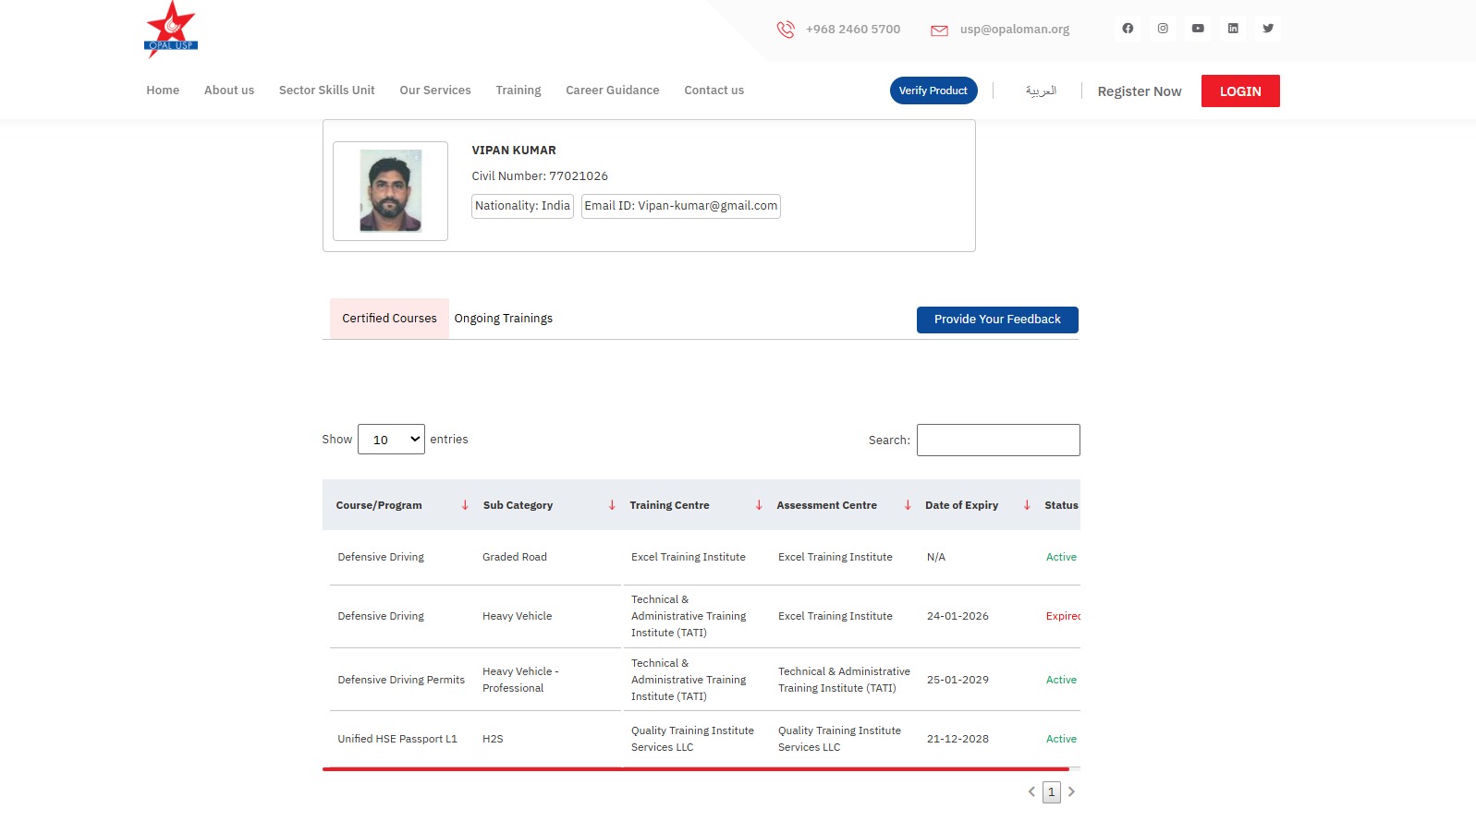Switch to the Ongoing Trainings tab
The width and height of the screenshot is (1476, 833).
coord(504,319)
